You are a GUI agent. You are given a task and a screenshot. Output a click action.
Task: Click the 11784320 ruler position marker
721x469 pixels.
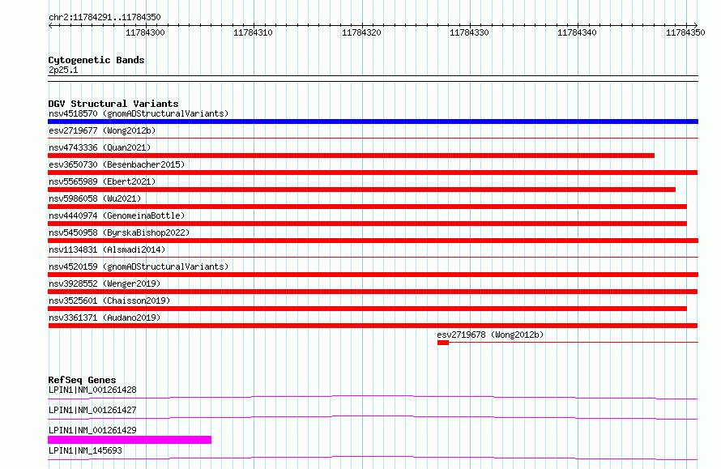pos(361,32)
